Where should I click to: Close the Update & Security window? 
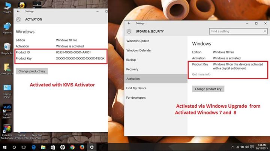coord(265,23)
